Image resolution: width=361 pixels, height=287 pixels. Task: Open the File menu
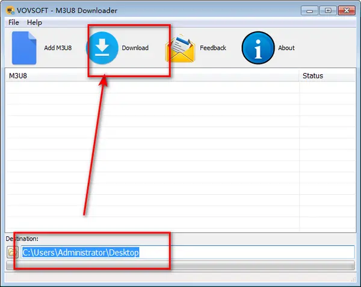[14, 22]
